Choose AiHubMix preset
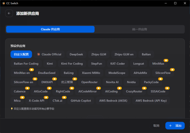Viewport: 190px width, 133px height. pos(140,73)
